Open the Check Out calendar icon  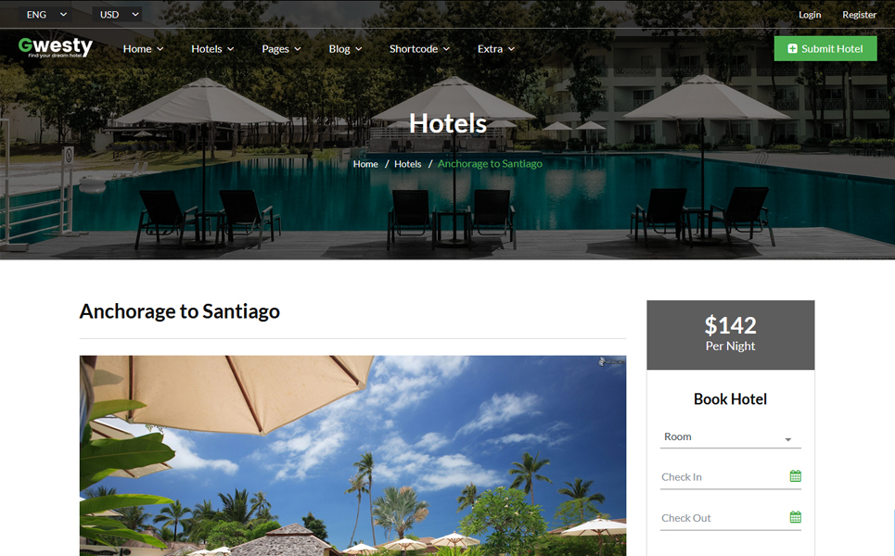(x=795, y=517)
